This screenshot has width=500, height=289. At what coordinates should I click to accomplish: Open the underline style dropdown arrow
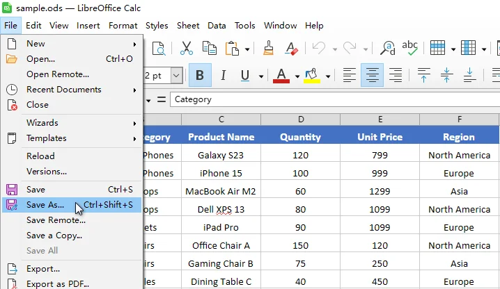tap(261, 76)
